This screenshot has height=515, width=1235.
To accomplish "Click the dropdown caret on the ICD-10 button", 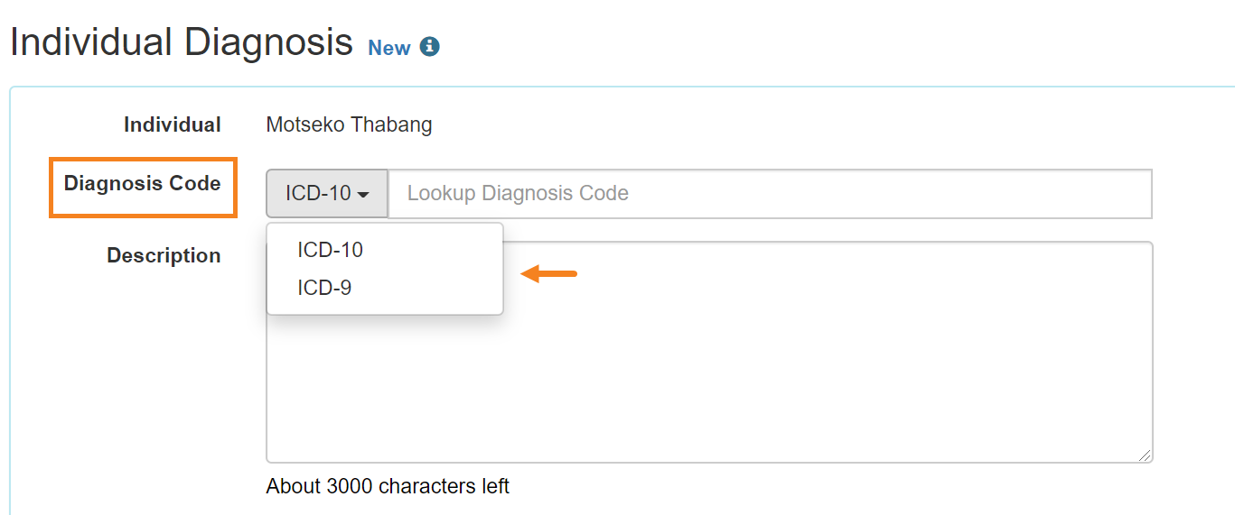I will 364,195.
